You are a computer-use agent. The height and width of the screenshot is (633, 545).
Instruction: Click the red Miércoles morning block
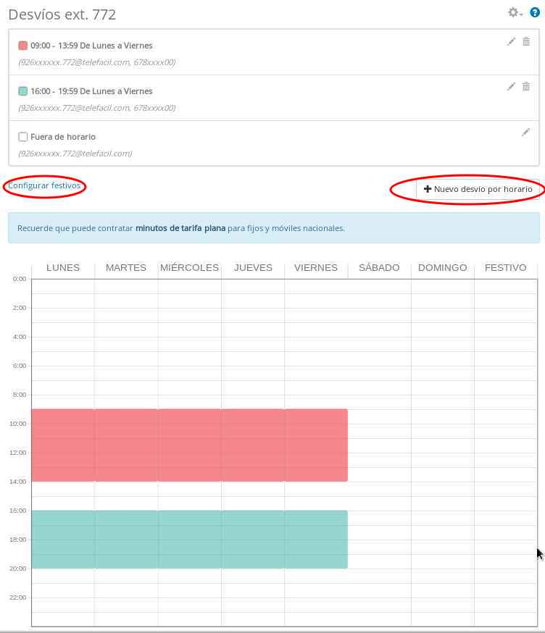pos(189,445)
